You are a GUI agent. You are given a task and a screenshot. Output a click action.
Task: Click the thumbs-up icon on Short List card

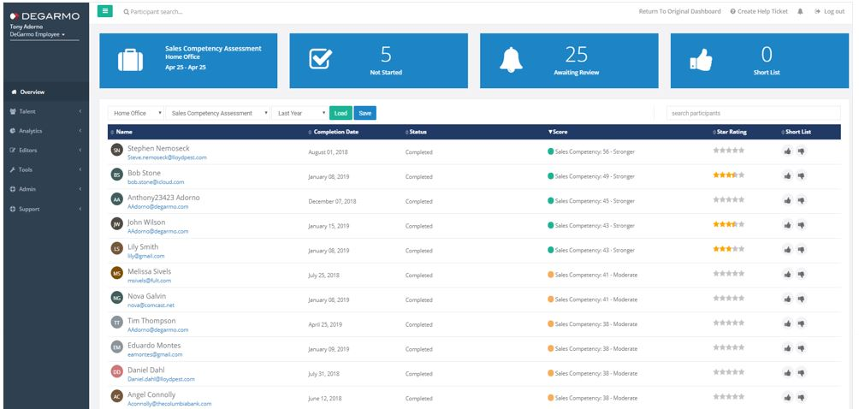701,60
